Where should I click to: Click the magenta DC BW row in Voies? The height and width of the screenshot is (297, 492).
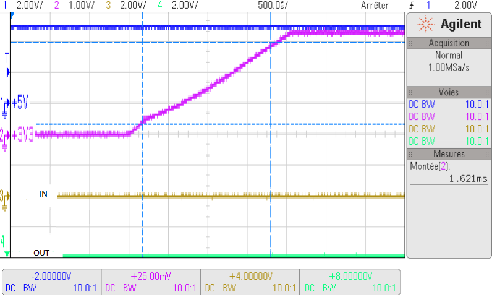[449, 117]
